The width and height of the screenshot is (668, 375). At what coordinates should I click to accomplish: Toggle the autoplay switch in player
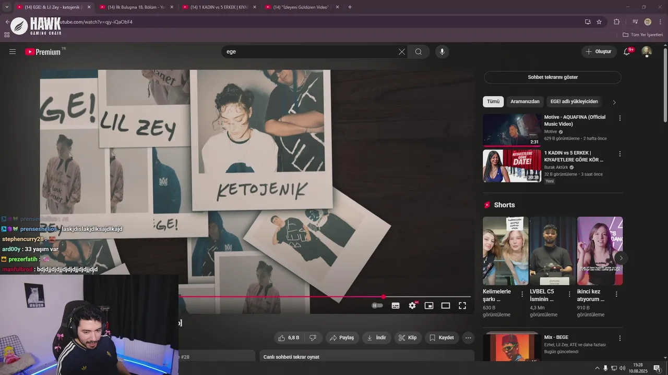377,306
